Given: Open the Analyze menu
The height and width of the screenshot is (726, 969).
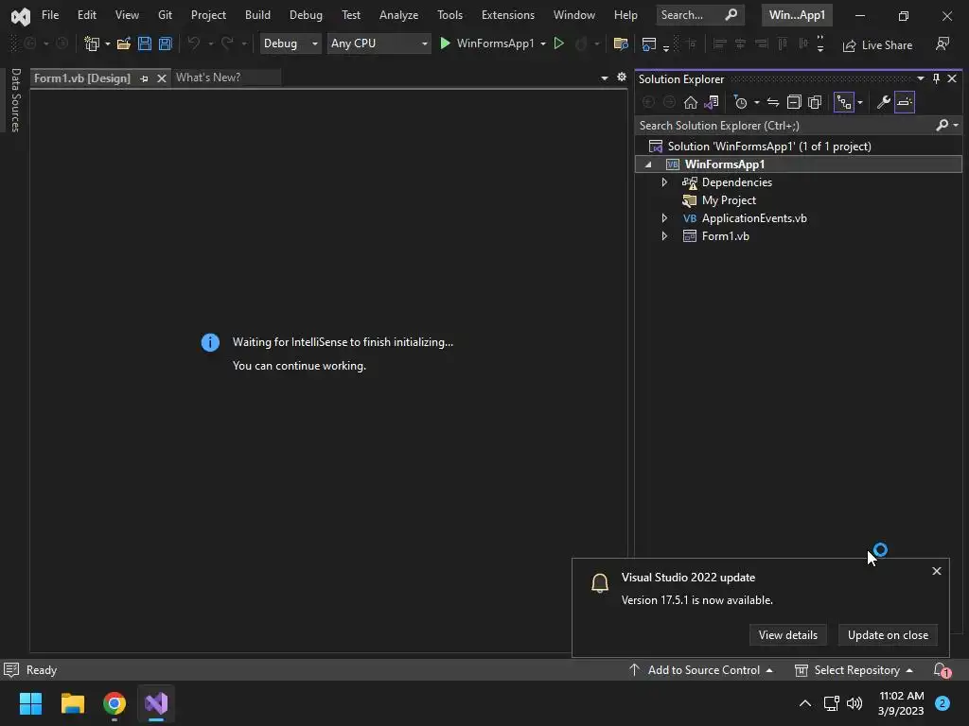Looking at the screenshot, I should tap(398, 15).
